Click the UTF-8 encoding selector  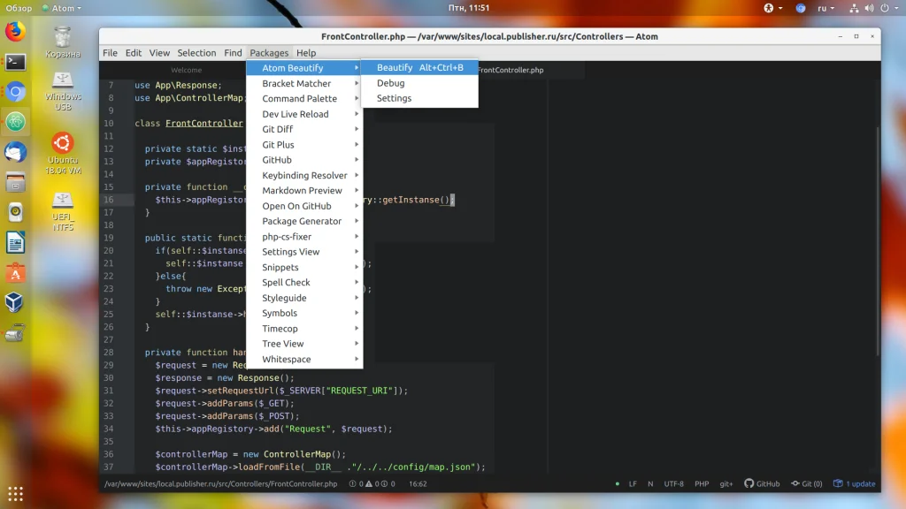pos(673,484)
